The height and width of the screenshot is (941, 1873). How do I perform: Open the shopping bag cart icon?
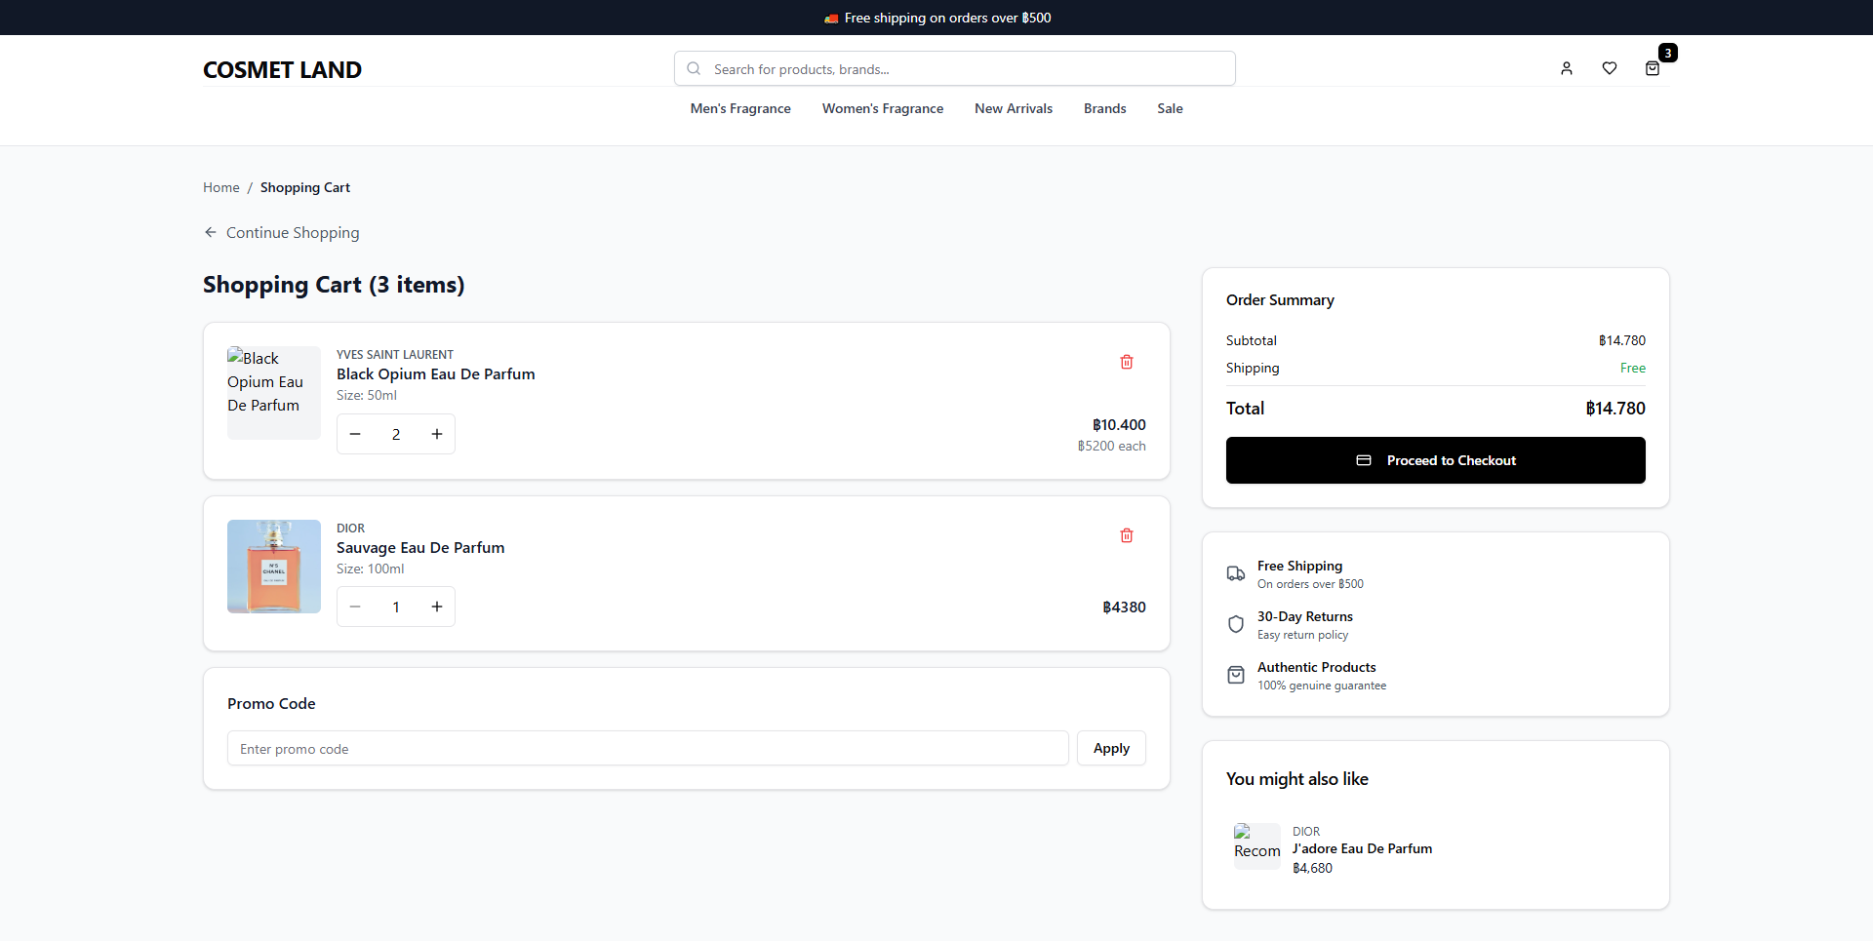pyautogui.click(x=1653, y=68)
